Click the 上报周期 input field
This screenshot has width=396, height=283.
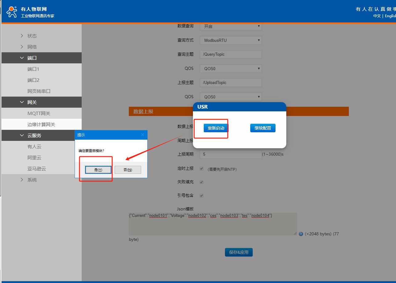click(231, 154)
